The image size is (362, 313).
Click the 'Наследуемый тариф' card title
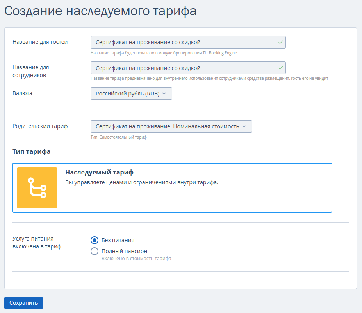point(99,173)
